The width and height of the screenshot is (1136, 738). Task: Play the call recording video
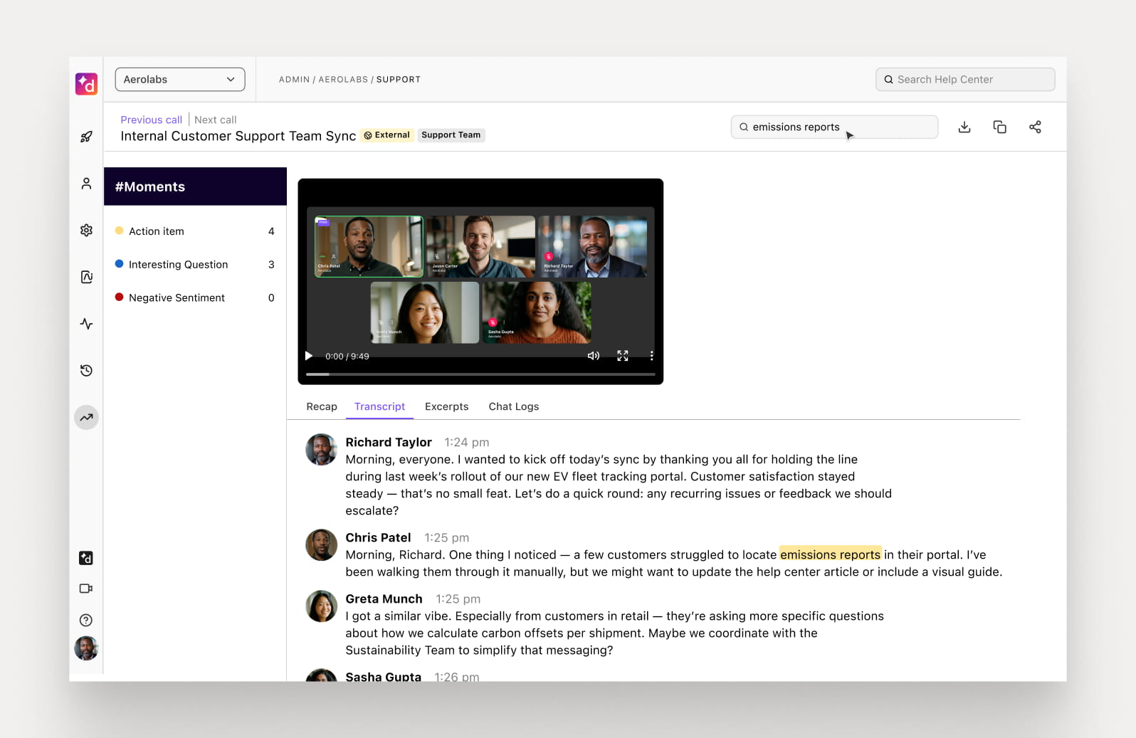pos(309,356)
